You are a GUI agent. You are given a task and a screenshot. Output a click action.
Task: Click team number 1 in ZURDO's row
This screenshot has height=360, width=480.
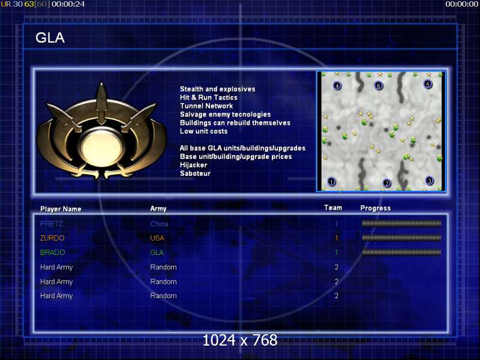[x=337, y=238]
